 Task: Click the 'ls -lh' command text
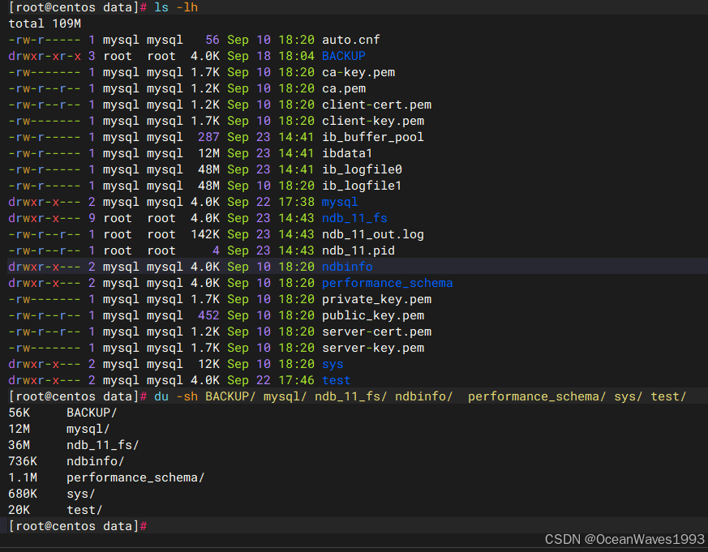coord(176,7)
